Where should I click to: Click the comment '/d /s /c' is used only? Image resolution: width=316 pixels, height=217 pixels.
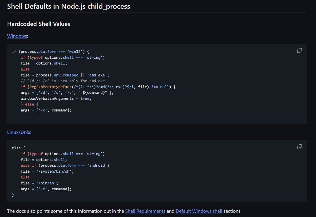tap(64, 81)
